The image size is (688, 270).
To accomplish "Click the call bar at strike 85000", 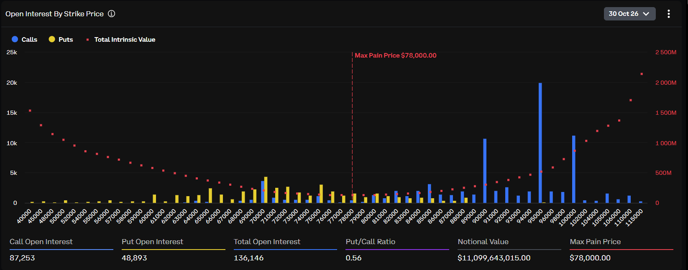I will pos(429,194).
